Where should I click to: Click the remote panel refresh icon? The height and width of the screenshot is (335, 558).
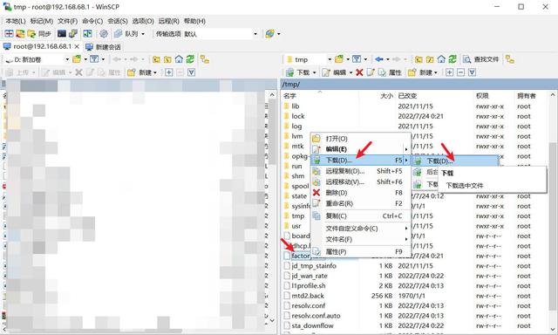(x=453, y=59)
